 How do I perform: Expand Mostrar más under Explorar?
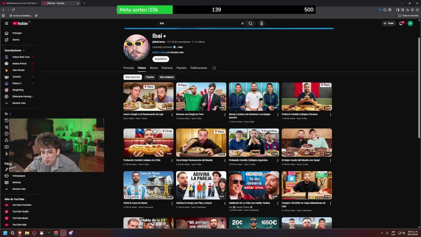[x=19, y=189]
